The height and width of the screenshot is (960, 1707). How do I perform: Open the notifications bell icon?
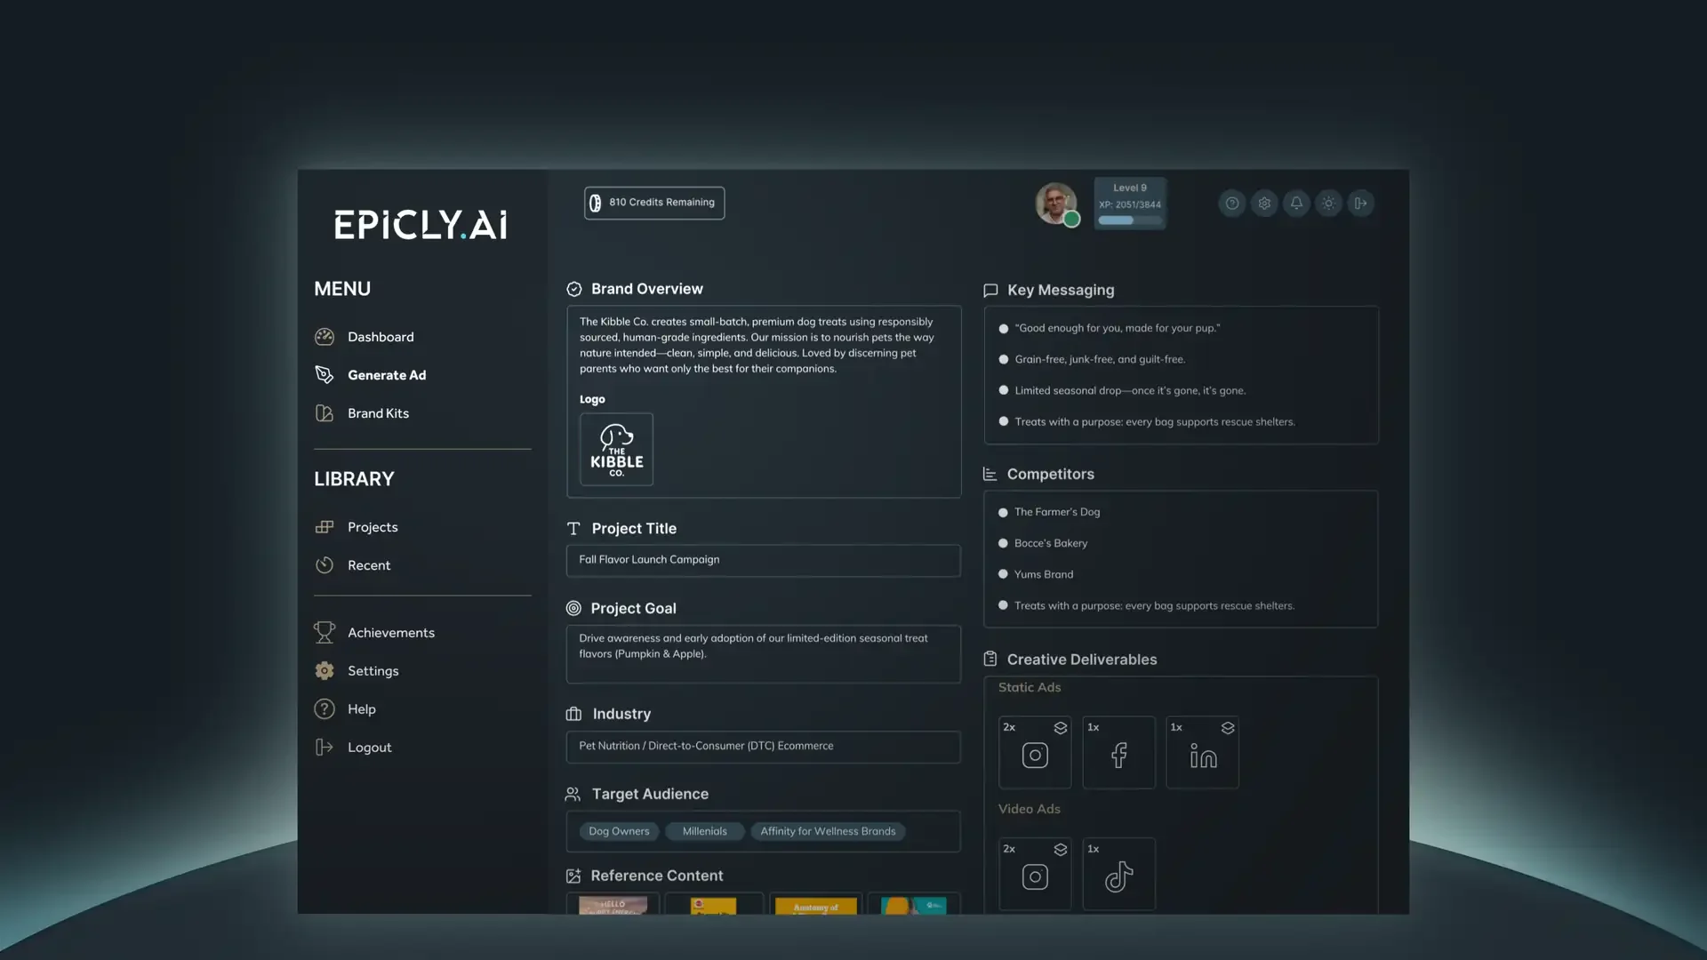point(1296,203)
